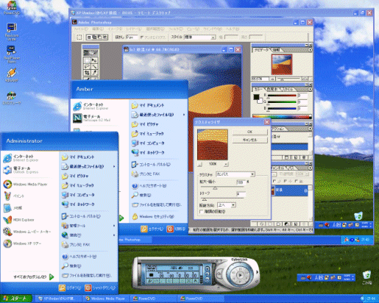
Task: Open Search in Administrator start menu
Action: [71, 265]
